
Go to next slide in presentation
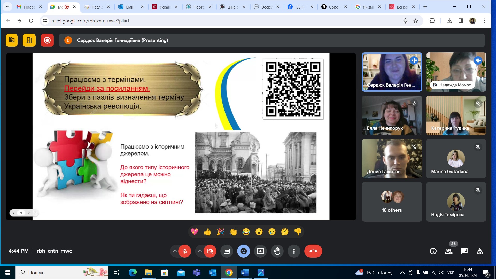29,213
